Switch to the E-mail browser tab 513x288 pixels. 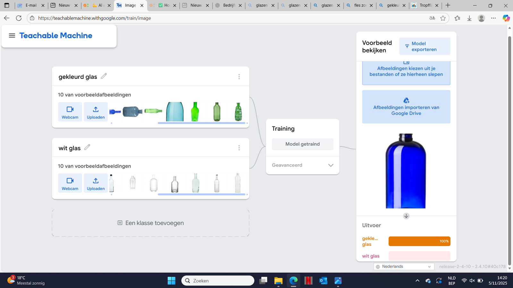31,5
